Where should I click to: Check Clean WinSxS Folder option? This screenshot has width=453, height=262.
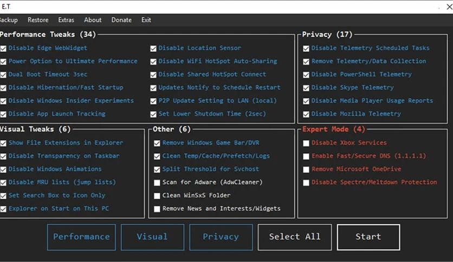point(157,195)
